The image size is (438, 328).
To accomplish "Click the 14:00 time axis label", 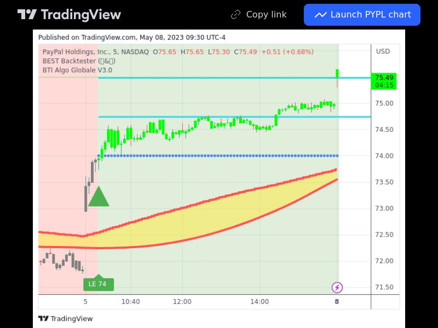I will tap(260, 302).
